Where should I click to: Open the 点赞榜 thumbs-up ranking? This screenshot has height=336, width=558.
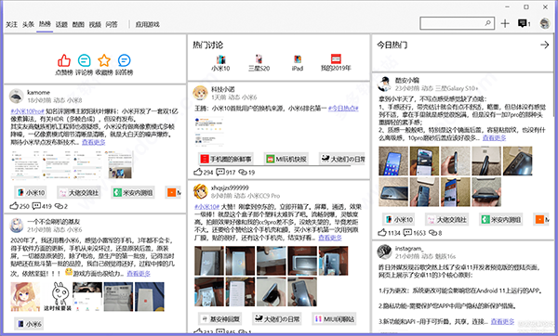[x=64, y=65]
